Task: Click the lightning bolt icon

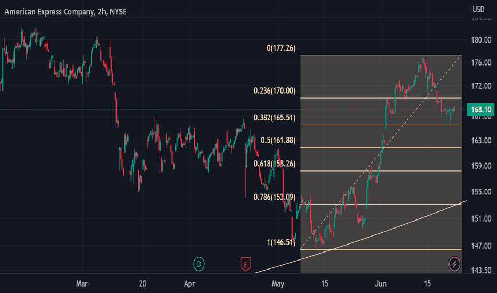Action: tap(454, 264)
